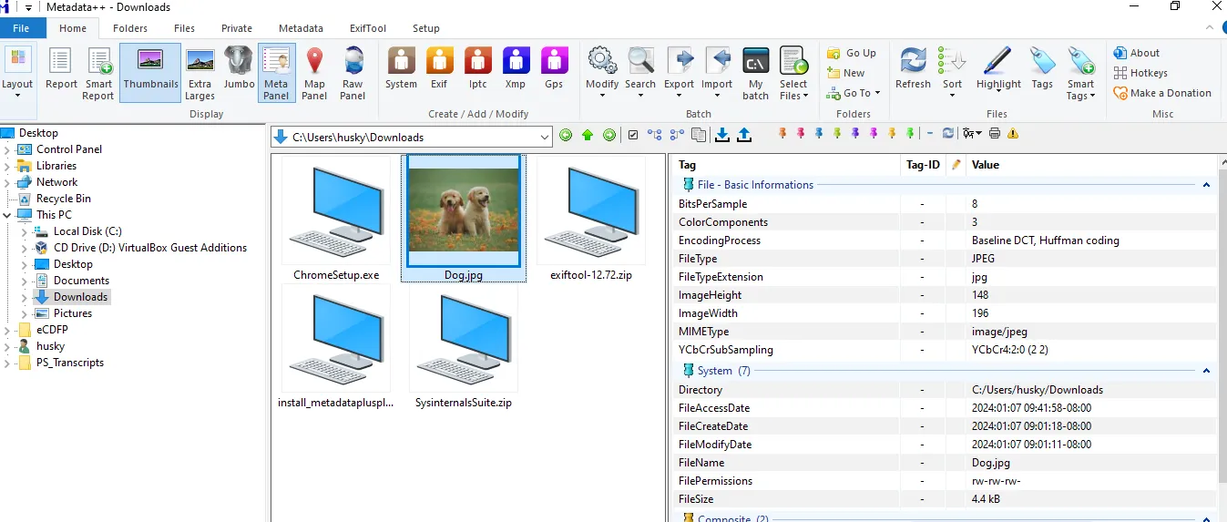1227x522 pixels.
Task: Click Make a Donation link
Action: (1162, 93)
